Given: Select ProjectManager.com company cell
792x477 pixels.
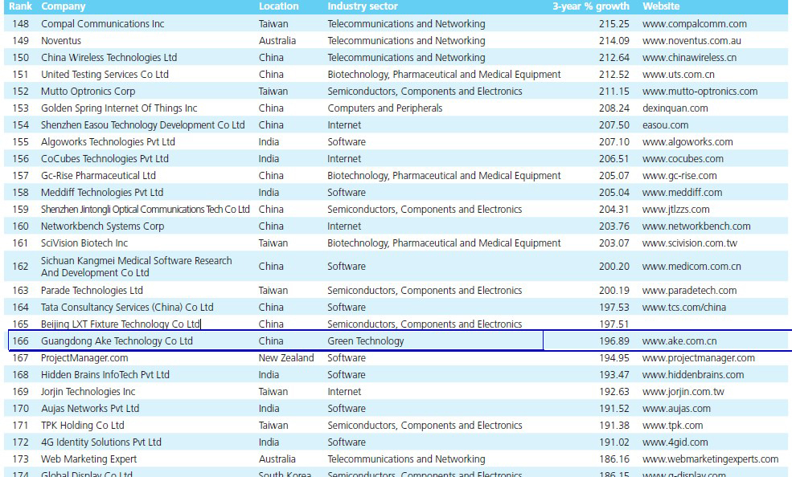Looking at the screenshot, I should pyautogui.click(x=84, y=358).
